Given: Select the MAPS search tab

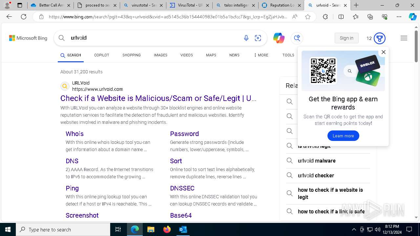Looking at the screenshot, I should click(x=211, y=55).
